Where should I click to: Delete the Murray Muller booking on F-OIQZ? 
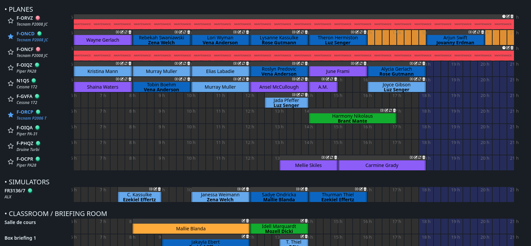(189, 63)
